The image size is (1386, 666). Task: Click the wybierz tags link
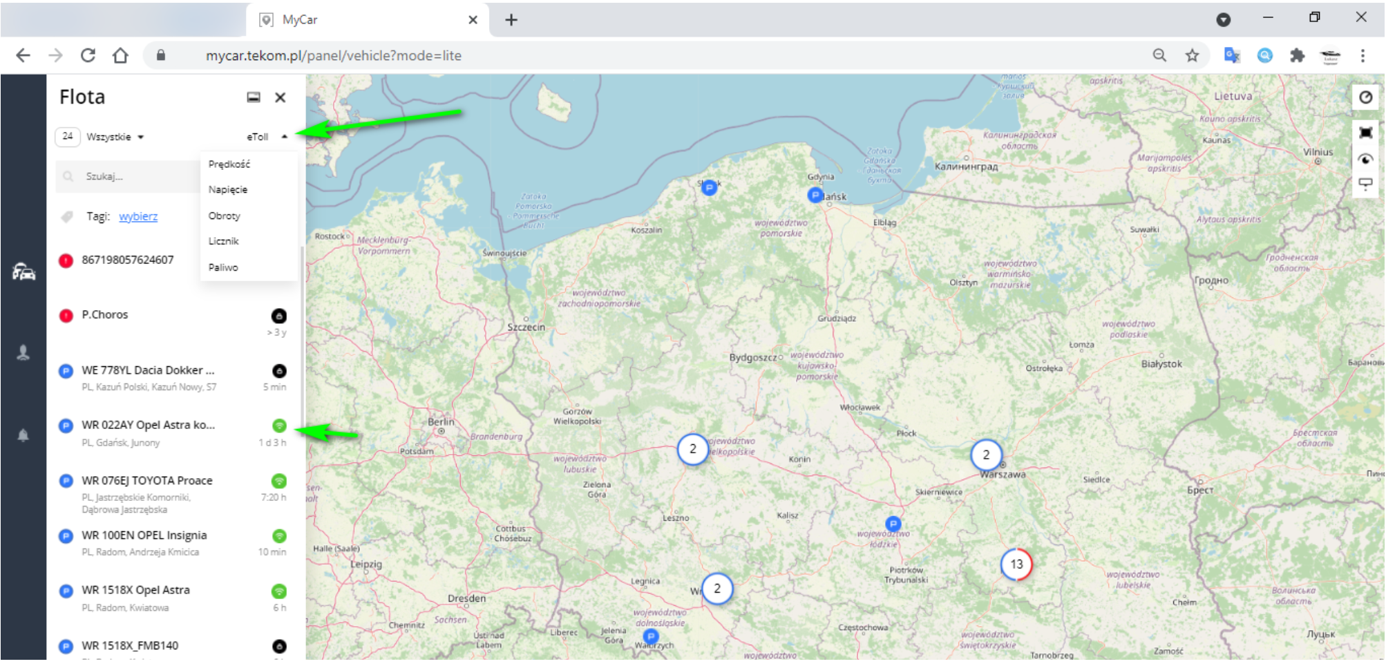[138, 216]
